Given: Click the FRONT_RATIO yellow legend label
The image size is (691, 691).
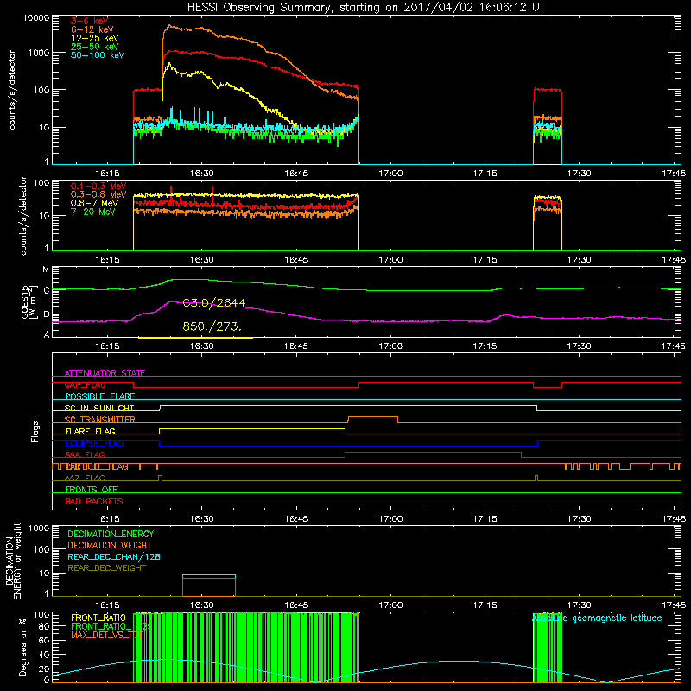Looking at the screenshot, I should pyautogui.click(x=98, y=618).
